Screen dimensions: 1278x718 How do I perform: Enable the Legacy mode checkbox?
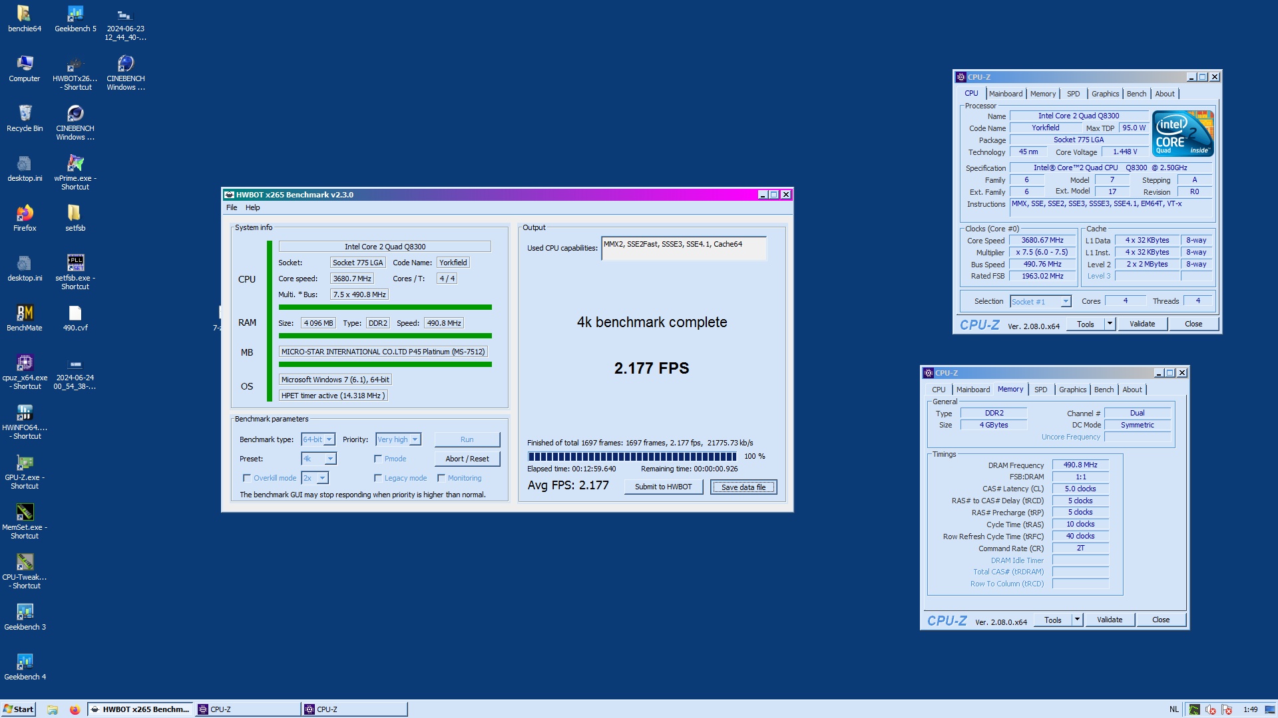click(x=378, y=478)
